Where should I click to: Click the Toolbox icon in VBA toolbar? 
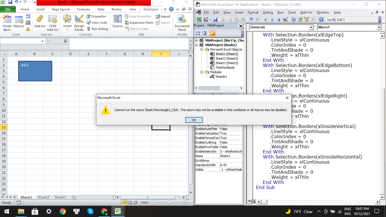tap(313, 19)
